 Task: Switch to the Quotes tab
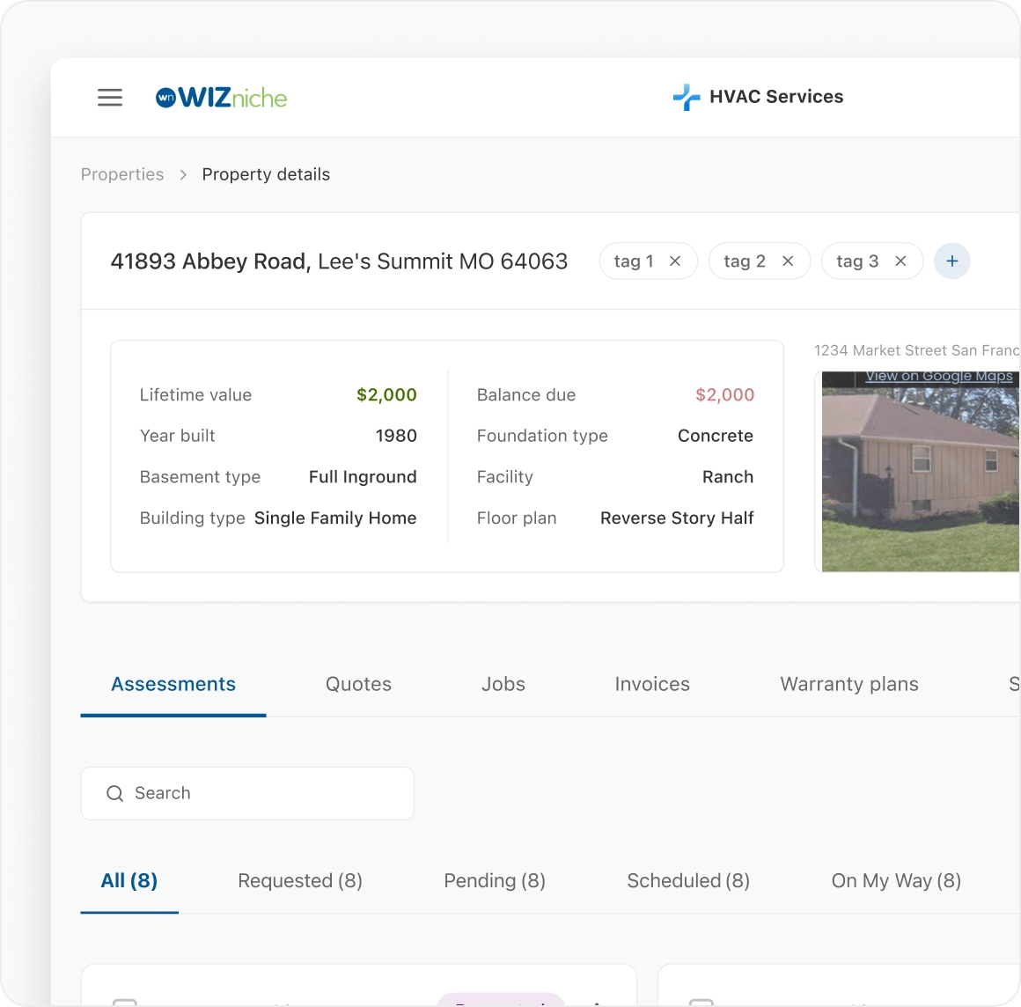(x=358, y=685)
